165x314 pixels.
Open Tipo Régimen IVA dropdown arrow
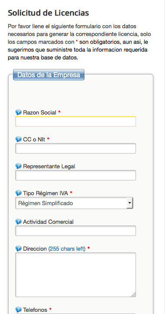[130, 203]
